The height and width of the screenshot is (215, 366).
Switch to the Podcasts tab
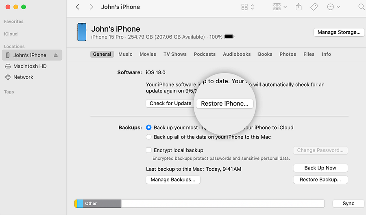205,54
